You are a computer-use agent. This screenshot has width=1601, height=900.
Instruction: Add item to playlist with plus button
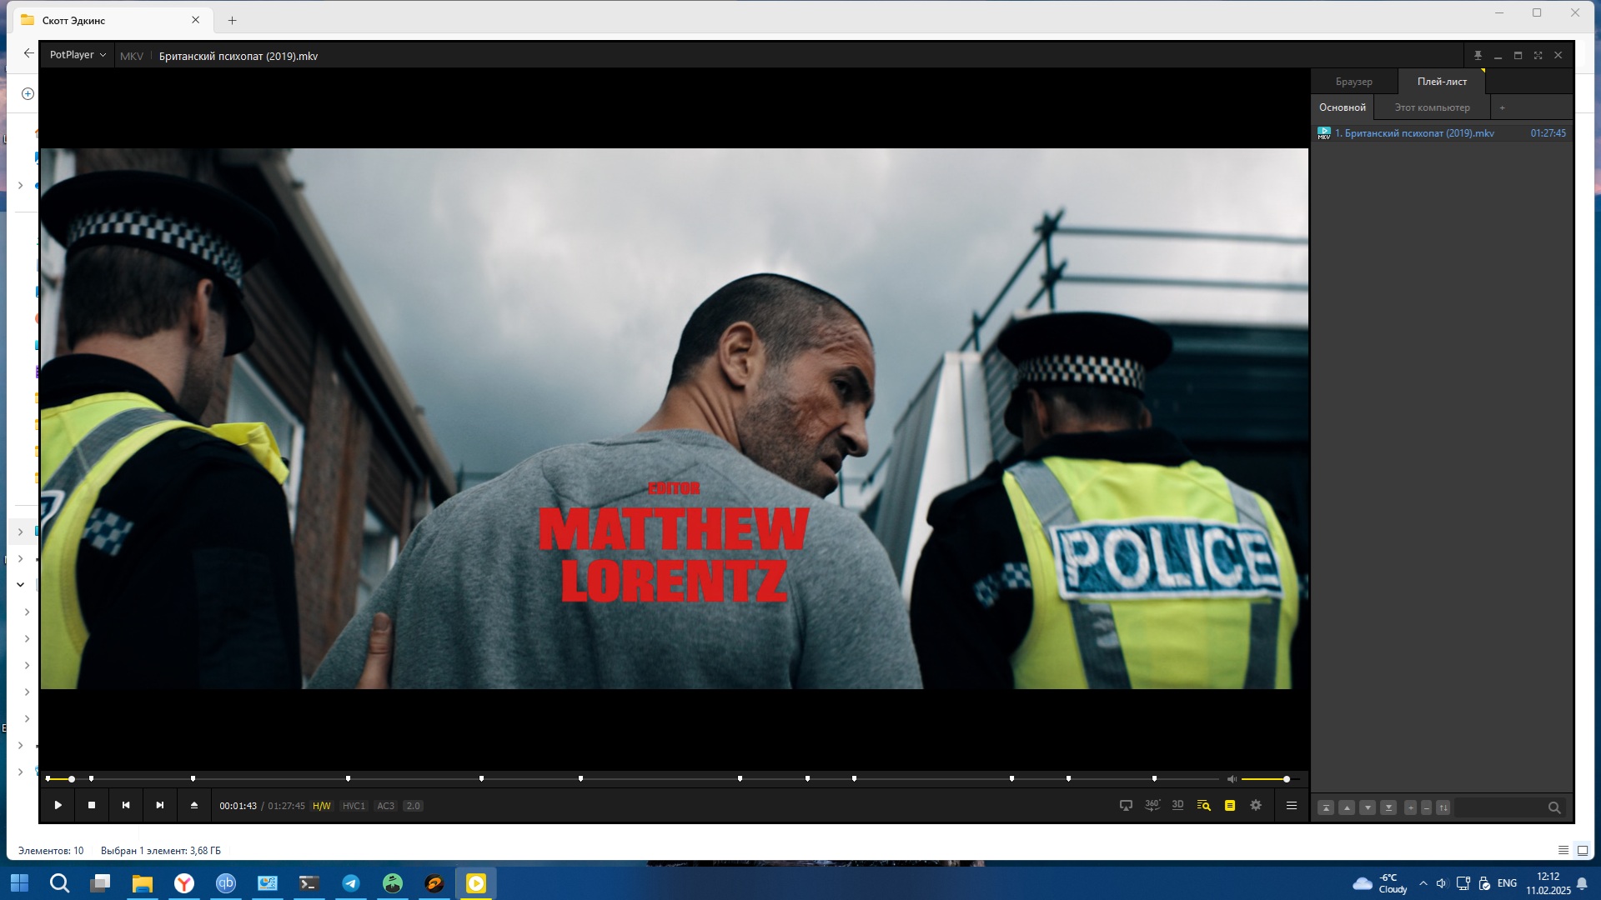pos(1410,807)
